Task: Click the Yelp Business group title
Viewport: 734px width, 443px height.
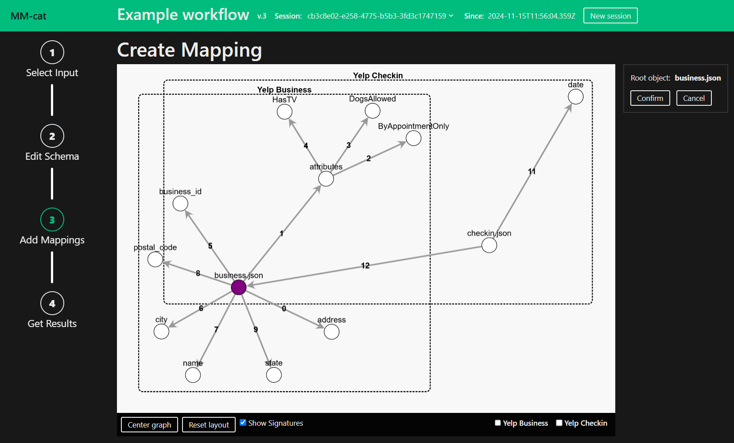Action: (284, 90)
